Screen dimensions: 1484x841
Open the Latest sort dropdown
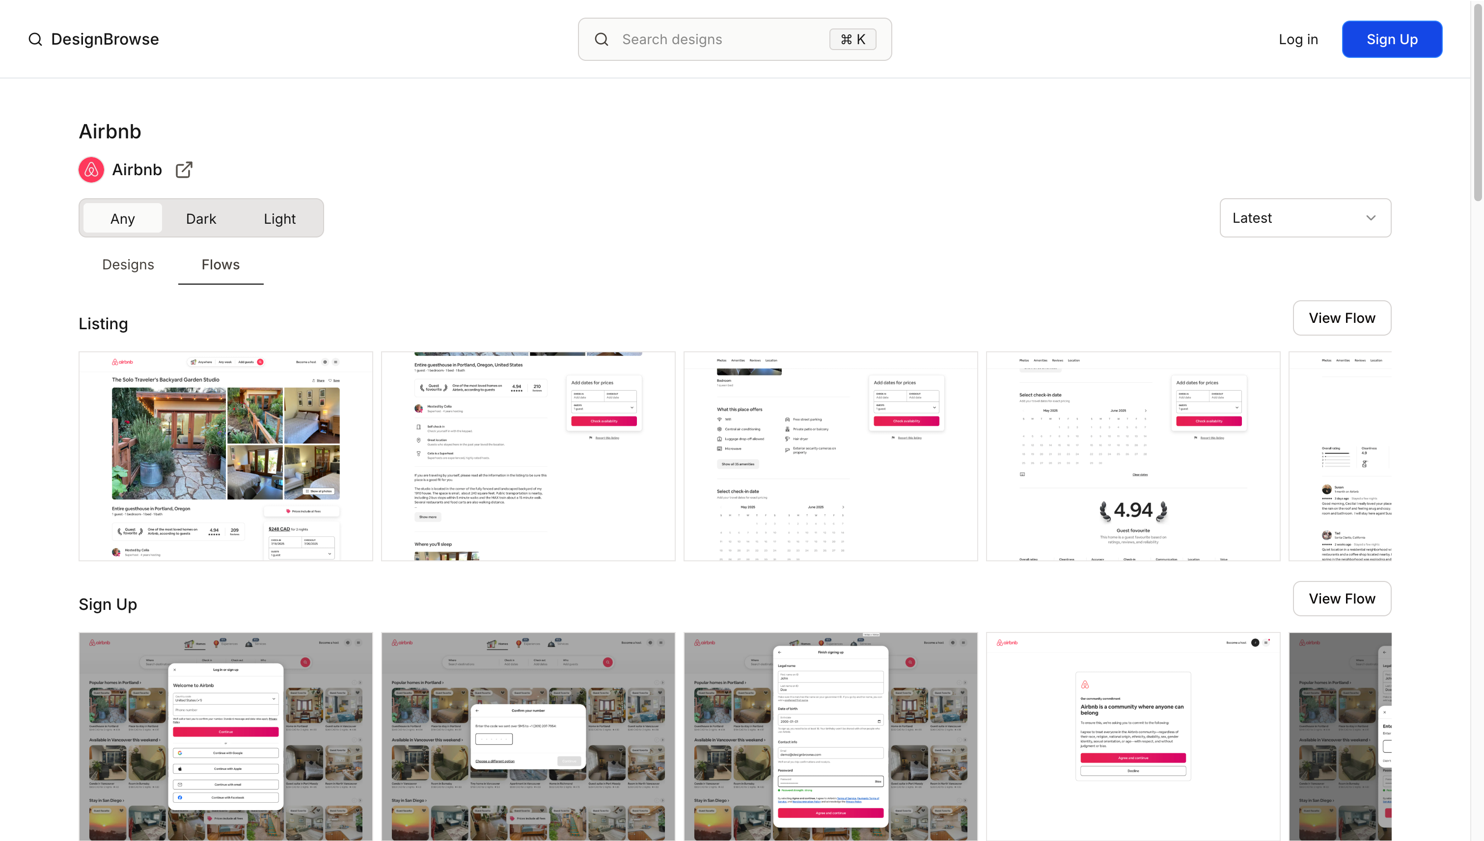(x=1305, y=218)
